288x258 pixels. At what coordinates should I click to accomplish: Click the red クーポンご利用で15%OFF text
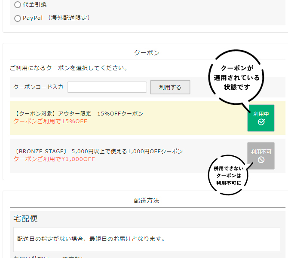tap(50, 121)
